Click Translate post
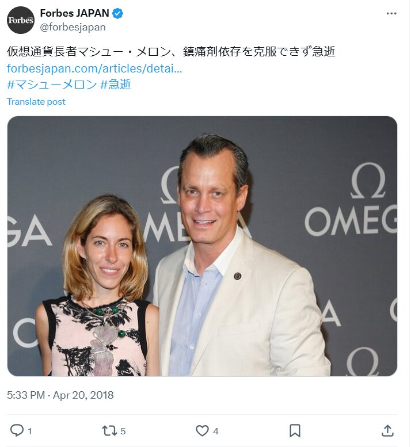This screenshot has height=447, width=411. point(36,102)
